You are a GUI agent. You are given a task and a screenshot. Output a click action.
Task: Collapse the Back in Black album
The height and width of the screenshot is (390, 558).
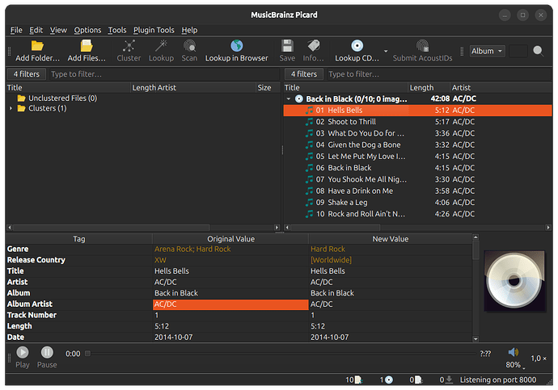coord(289,99)
